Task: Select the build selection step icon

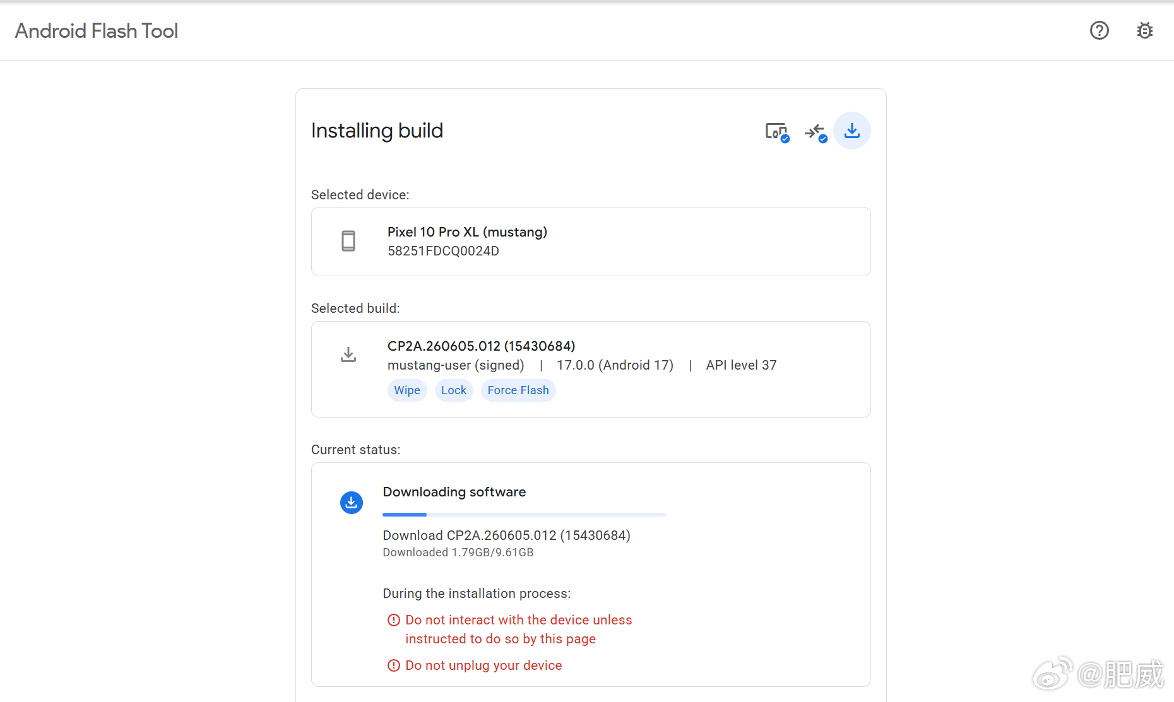Action: point(815,132)
